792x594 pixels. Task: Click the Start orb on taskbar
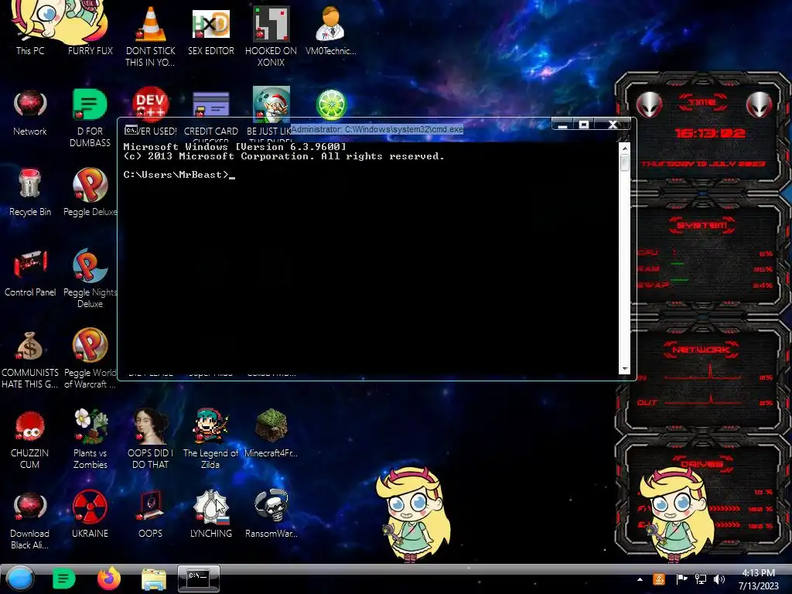20,579
